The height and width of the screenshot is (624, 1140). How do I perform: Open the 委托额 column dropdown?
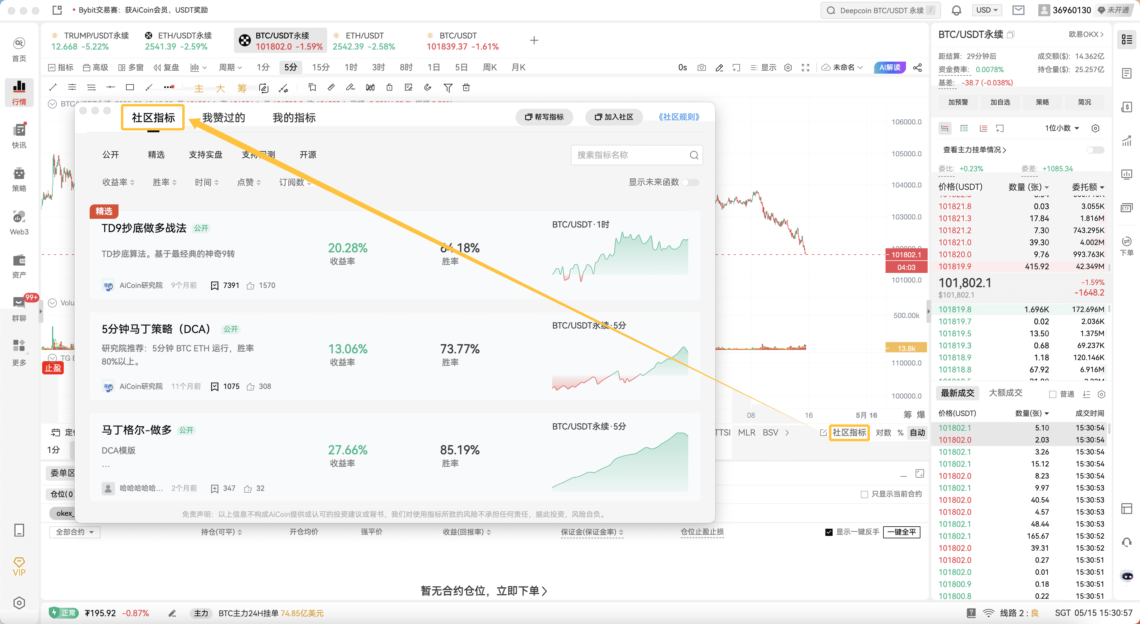(1088, 187)
